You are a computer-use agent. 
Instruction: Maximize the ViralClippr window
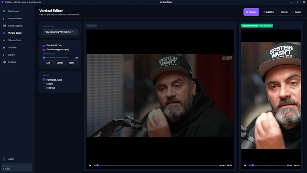tap(298, 2)
